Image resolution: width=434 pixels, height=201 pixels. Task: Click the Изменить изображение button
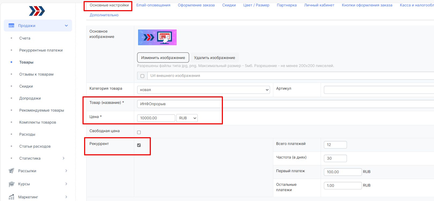163,58
